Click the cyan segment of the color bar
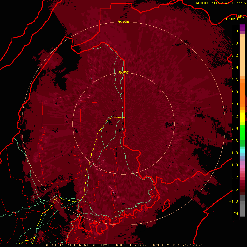Image resolution: width=247 pixels, height=247 pixels. (x=242, y=151)
